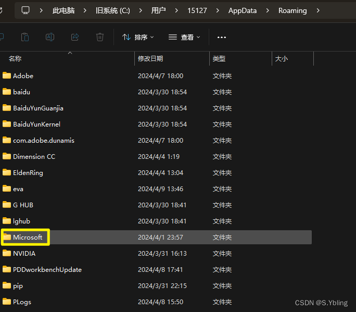Select the lghub folder icon

pos(7,221)
